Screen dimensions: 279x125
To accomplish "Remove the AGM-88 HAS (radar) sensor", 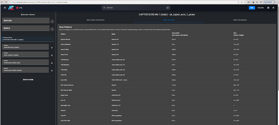I will coord(52,48).
